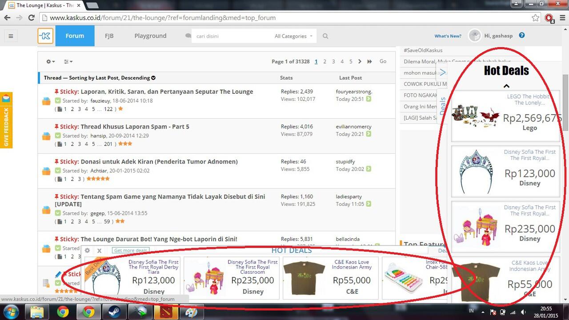
Task: Open page 122 of Laporan, Kritik thread
Action: (x=108, y=109)
